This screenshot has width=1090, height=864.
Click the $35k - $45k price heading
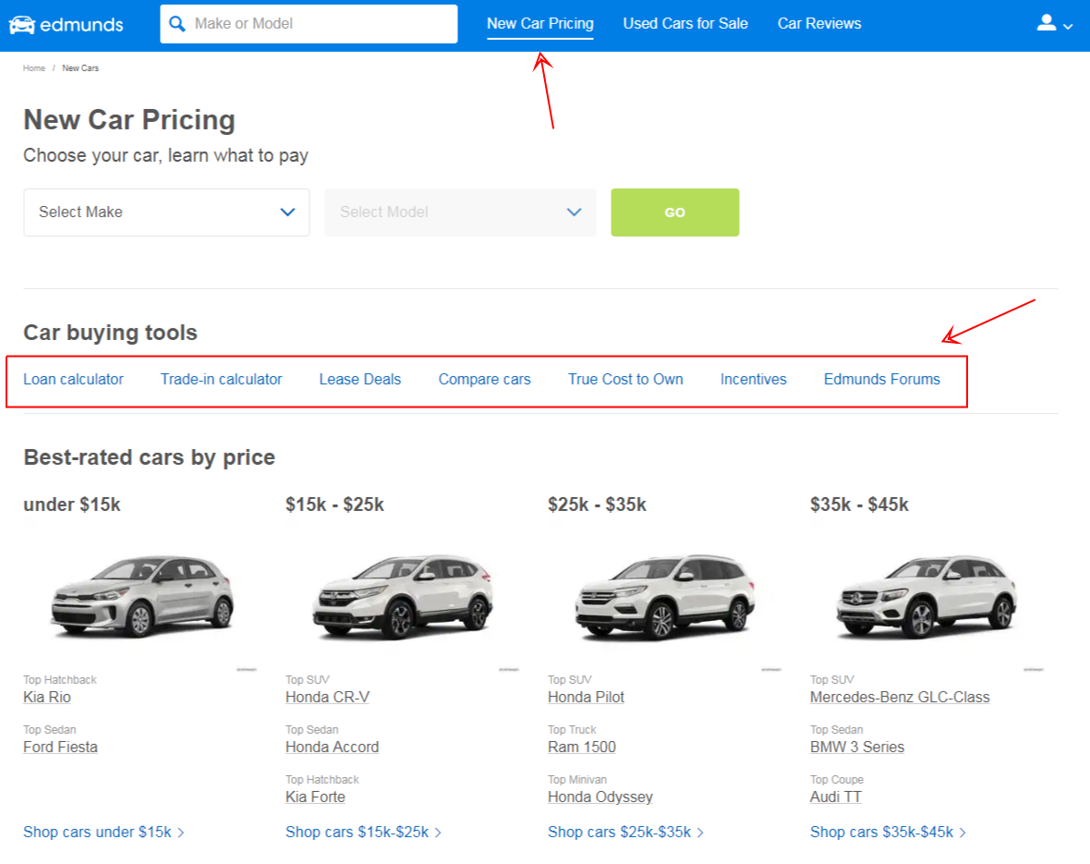[859, 505]
